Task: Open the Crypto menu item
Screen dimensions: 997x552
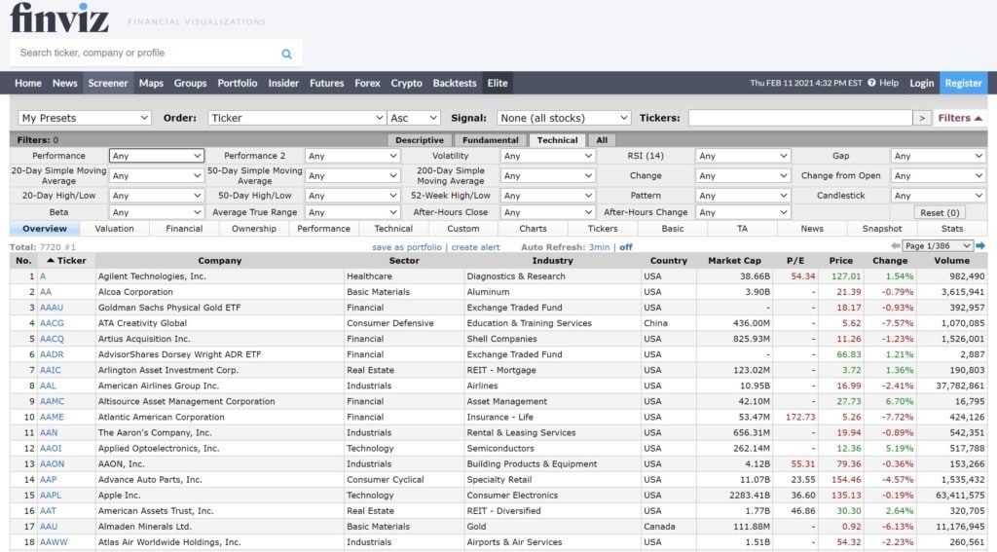Action: coord(406,83)
